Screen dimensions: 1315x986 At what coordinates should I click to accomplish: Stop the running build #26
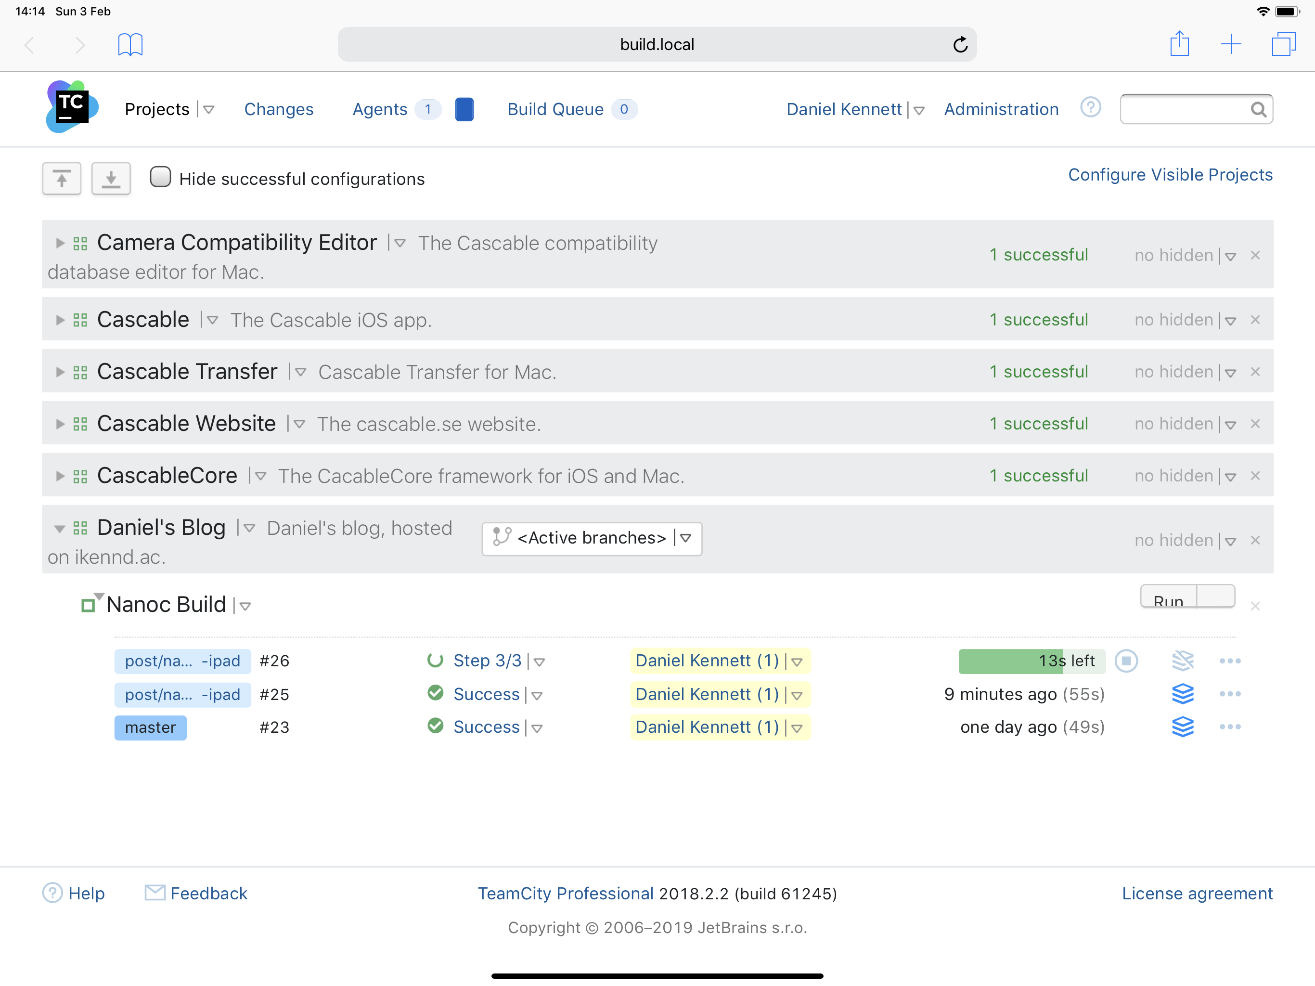click(1125, 661)
